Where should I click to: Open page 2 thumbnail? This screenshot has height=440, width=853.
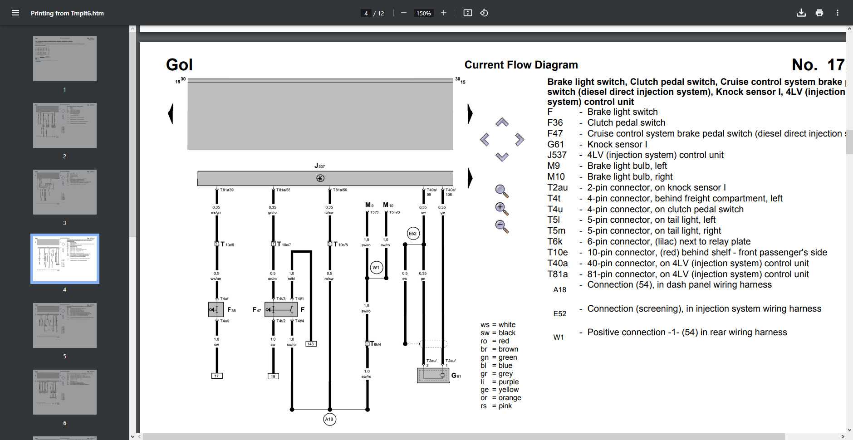coord(65,125)
